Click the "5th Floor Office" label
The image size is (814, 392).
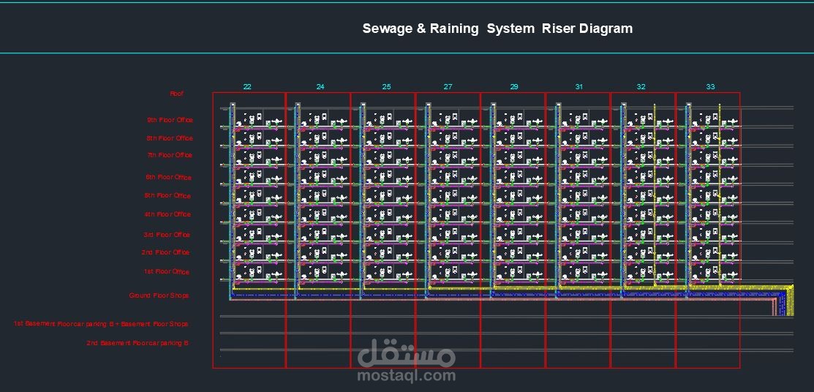(167, 196)
